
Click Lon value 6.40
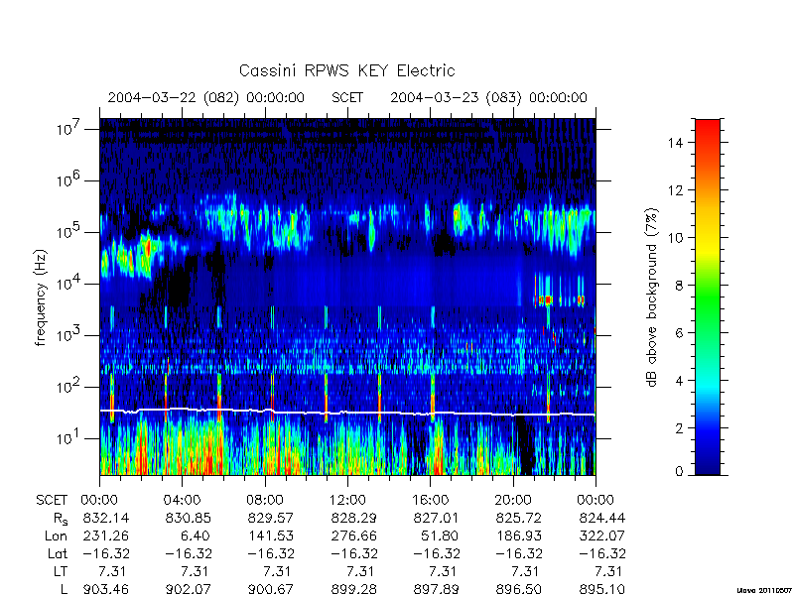click(194, 535)
